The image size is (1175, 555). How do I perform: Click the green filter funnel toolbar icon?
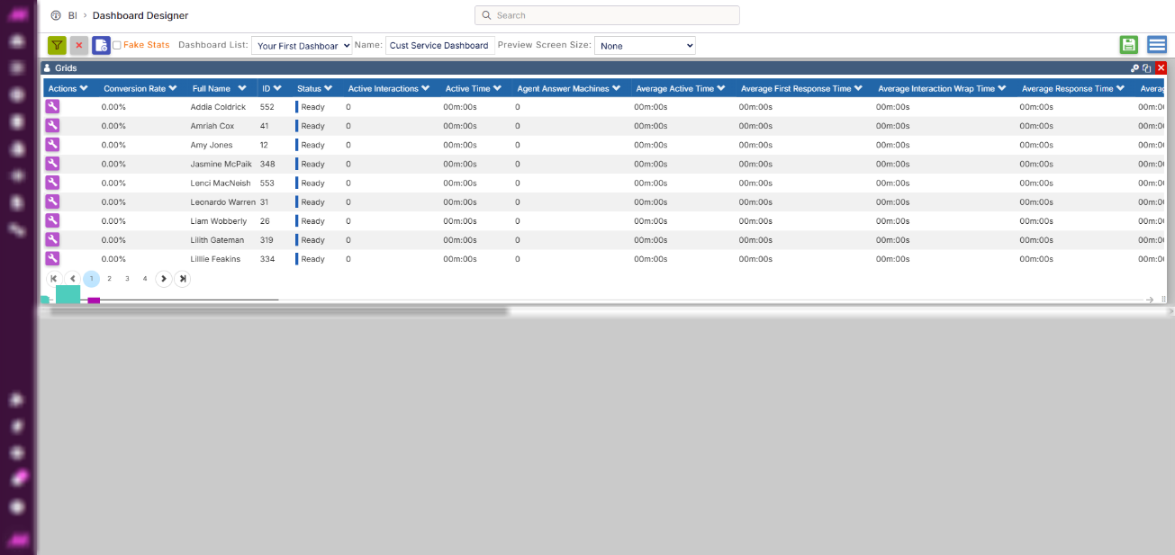(x=57, y=45)
